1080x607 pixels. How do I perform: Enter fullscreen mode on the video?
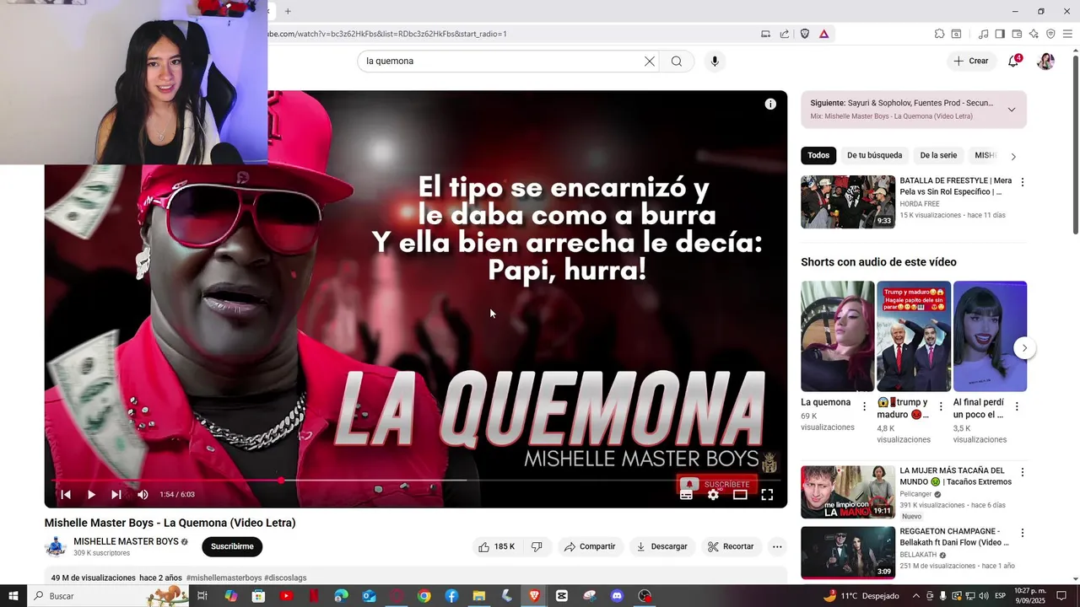pos(767,495)
